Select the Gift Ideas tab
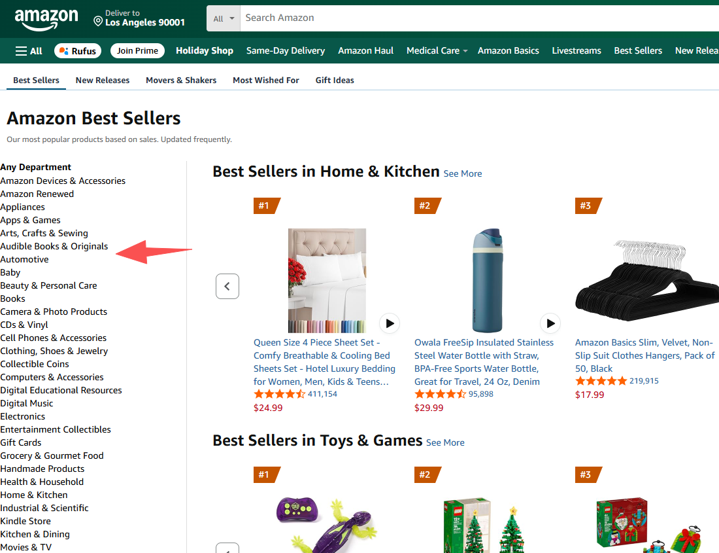 335,80
